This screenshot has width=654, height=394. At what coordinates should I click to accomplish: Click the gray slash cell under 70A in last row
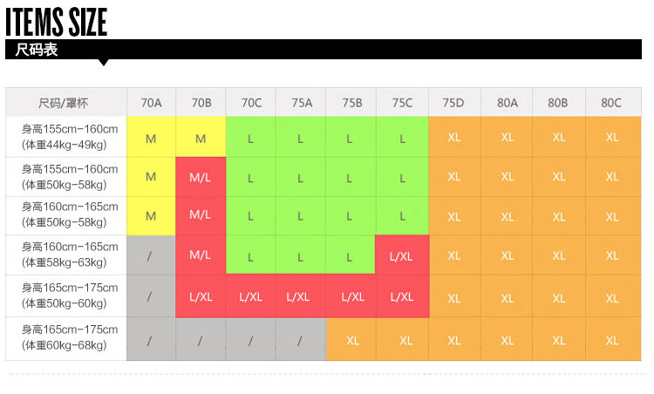tap(152, 339)
